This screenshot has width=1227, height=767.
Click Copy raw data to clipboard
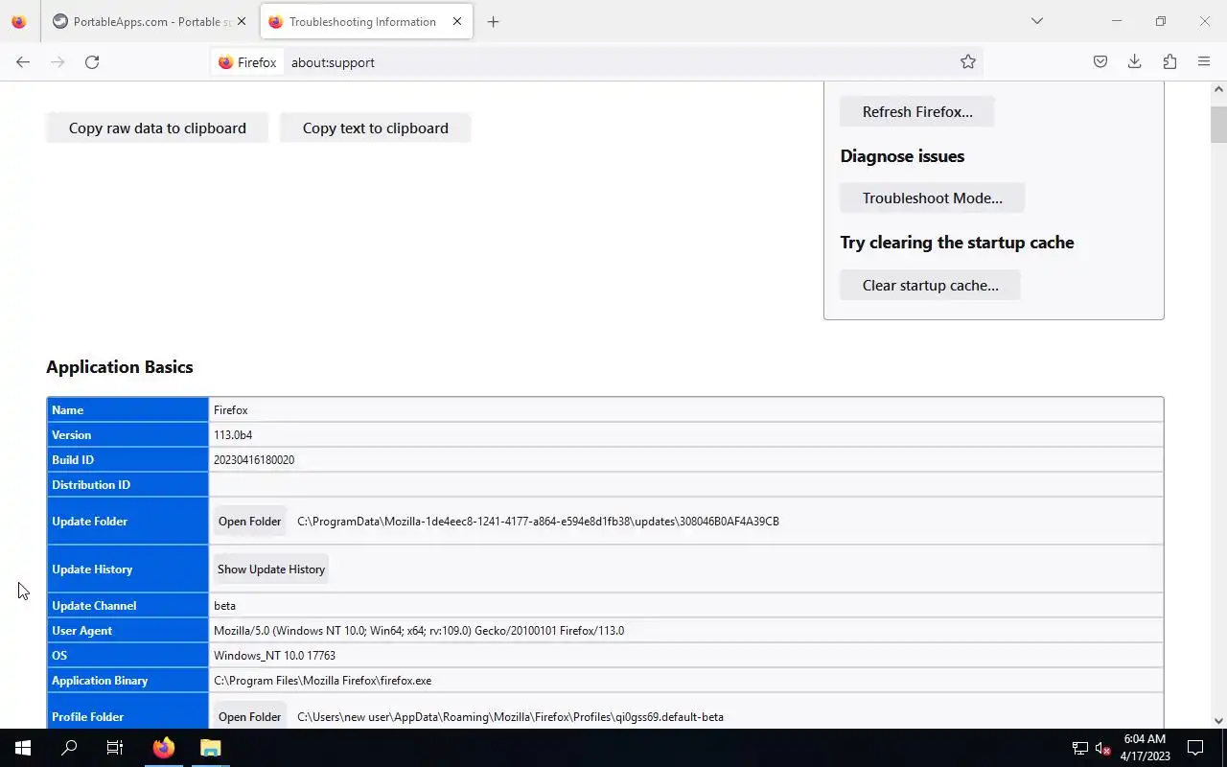(157, 128)
